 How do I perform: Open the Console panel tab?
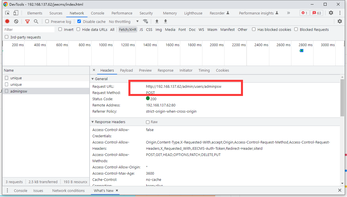[x=98, y=13]
